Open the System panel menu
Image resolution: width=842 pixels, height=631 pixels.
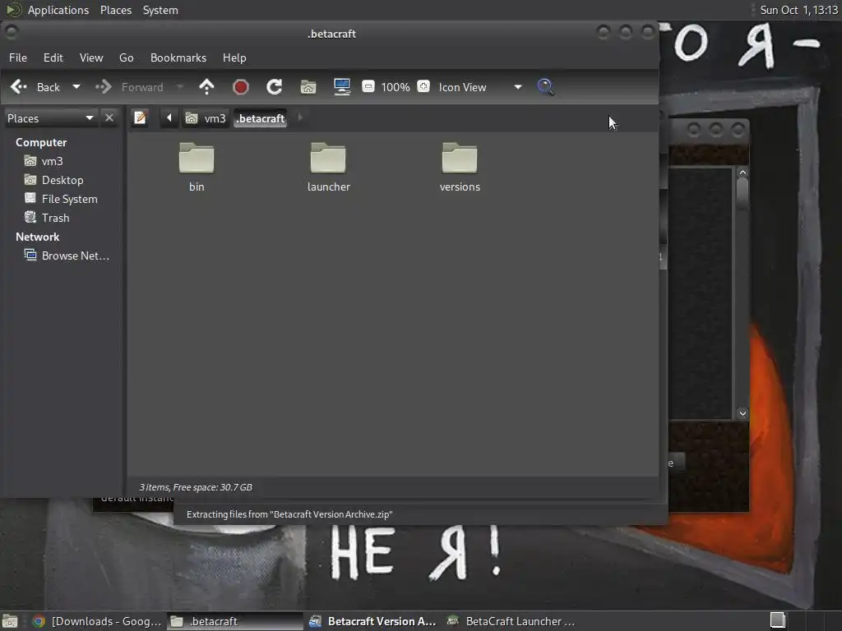(160, 10)
